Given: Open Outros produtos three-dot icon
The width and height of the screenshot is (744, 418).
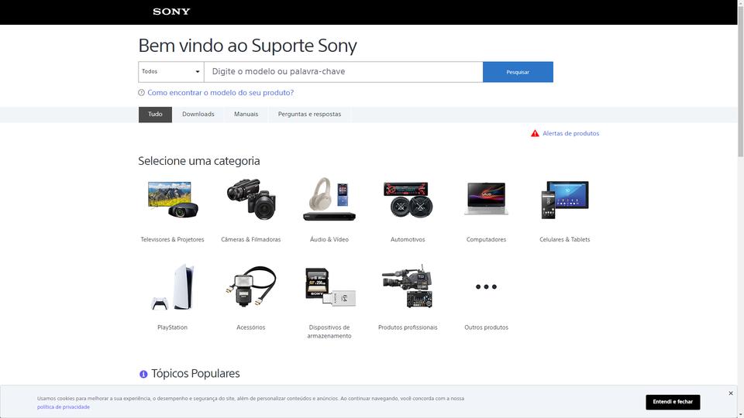Looking at the screenshot, I should click(x=487, y=286).
